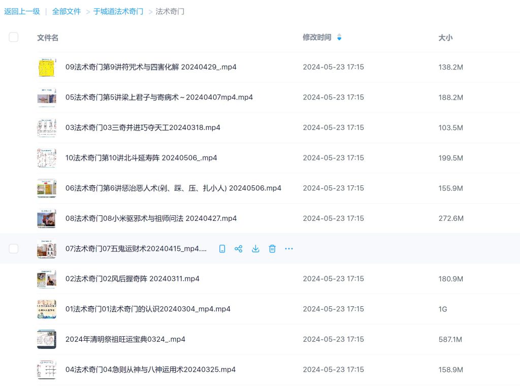Click the thumbnail of 01法术奇门的认识 video

pos(47,309)
